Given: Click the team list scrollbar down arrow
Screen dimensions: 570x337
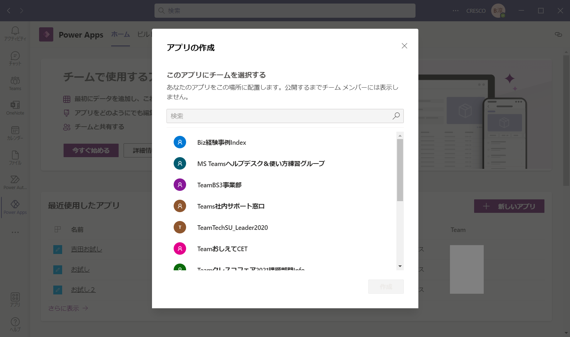Looking at the screenshot, I should pyautogui.click(x=400, y=266).
